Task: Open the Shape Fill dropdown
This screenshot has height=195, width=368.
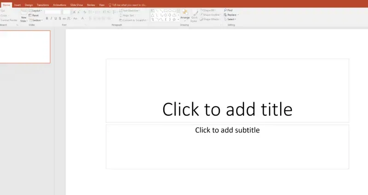Action: coord(208,10)
